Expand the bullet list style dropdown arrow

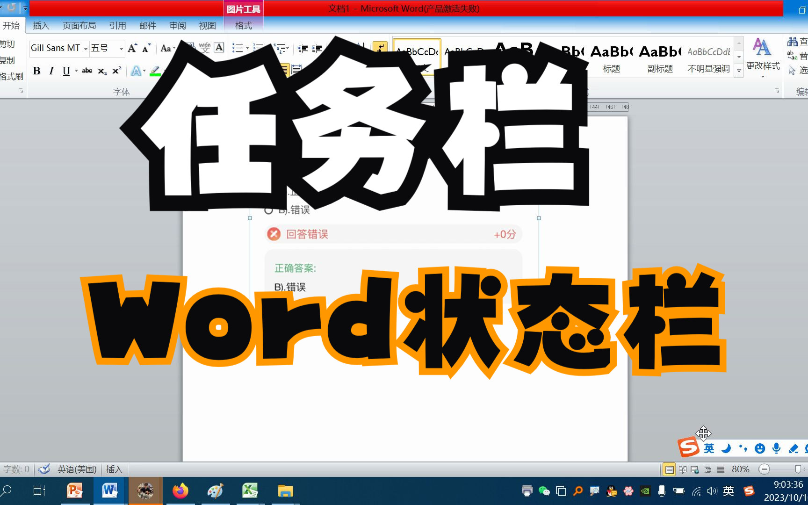pos(247,48)
